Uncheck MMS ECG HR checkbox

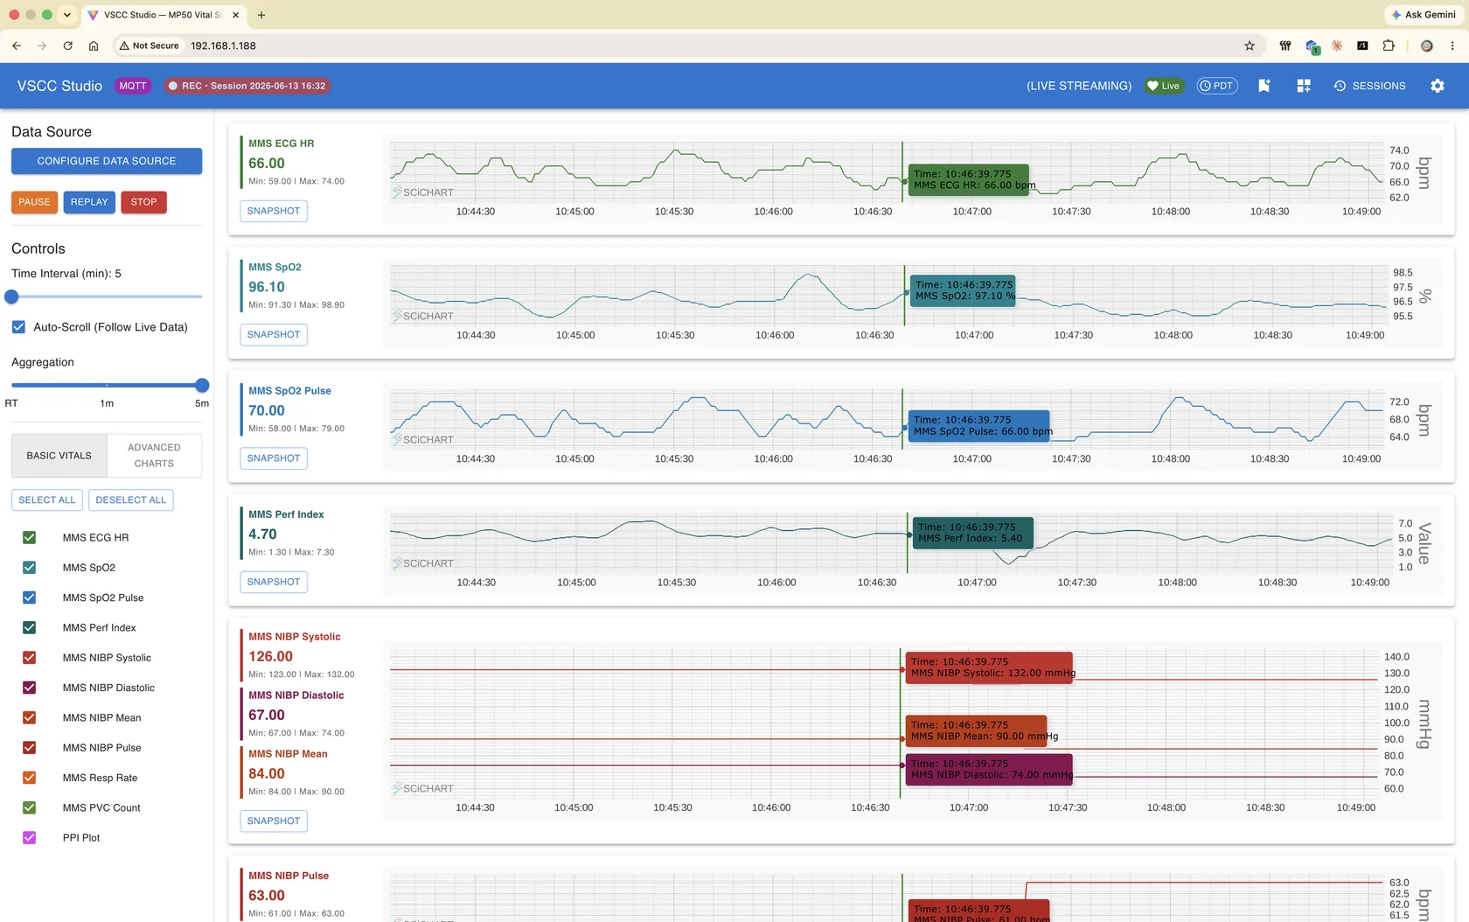tap(29, 538)
